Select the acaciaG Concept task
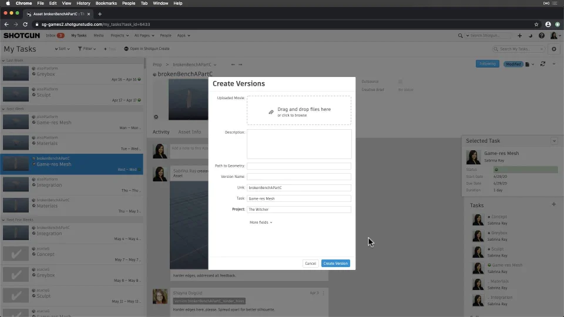This screenshot has width=564, height=317. point(72,254)
